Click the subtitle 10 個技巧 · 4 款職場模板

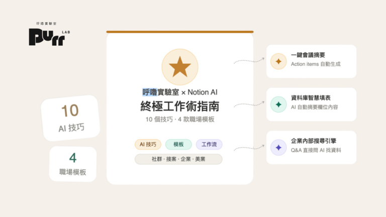(180, 120)
